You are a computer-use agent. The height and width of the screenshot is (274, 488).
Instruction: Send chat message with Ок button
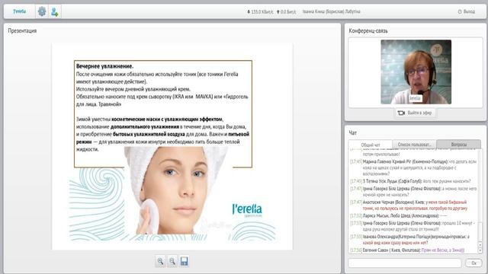474,263
